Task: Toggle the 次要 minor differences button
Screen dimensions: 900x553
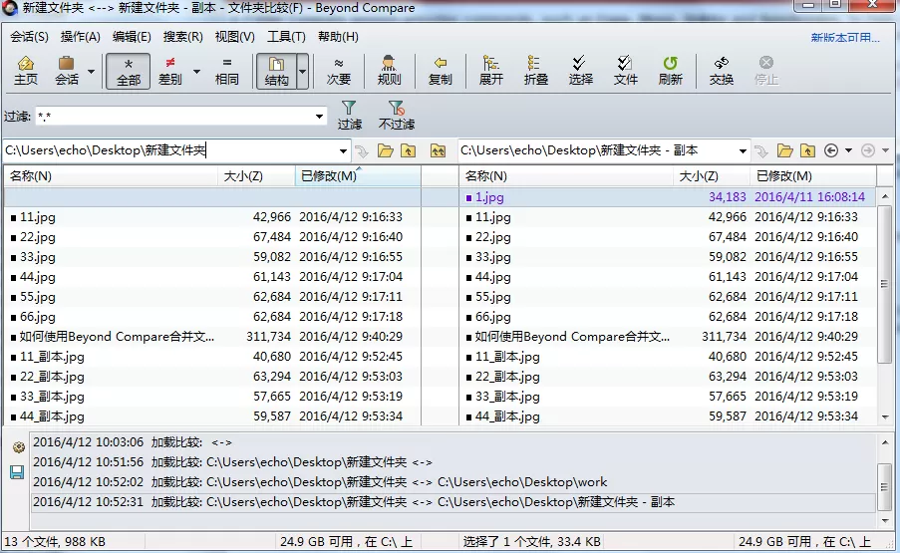Action: pos(339,71)
